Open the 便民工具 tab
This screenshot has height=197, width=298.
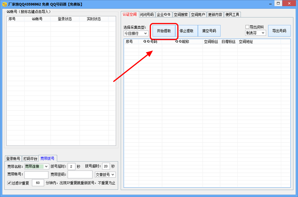(x=232, y=15)
